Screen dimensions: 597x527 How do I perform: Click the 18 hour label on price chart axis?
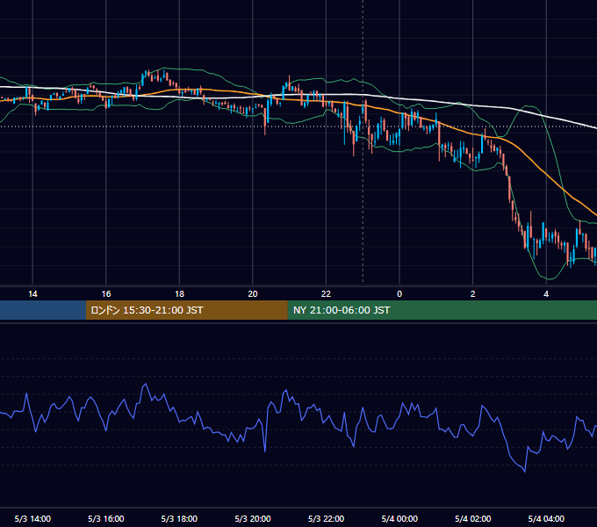coord(179,294)
